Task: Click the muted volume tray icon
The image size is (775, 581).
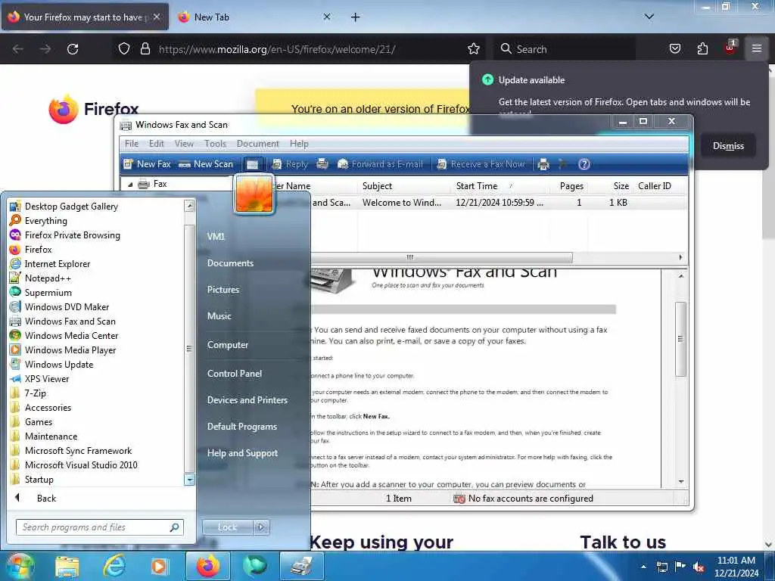Action: point(699,567)
